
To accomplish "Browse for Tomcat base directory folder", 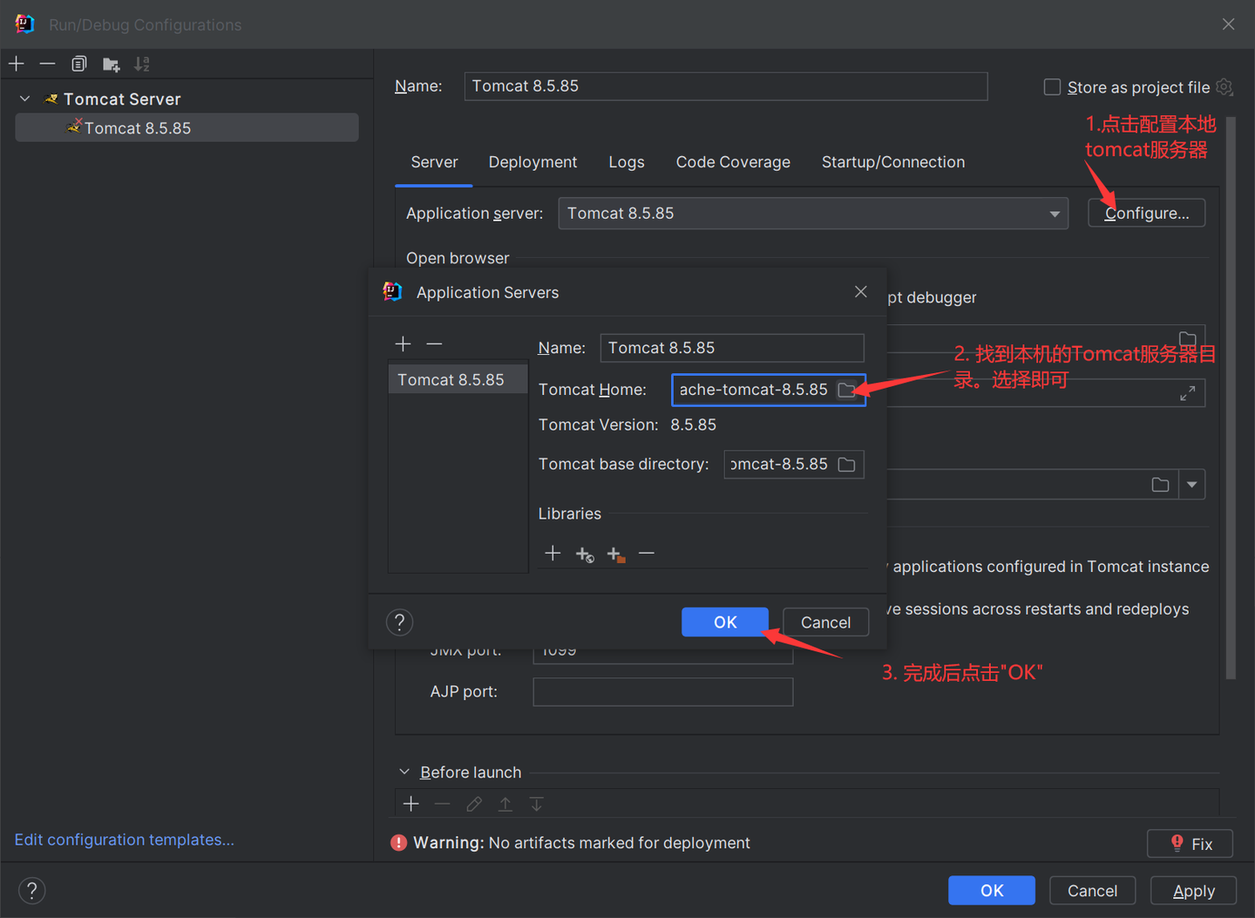I will [x=847, y=464].
